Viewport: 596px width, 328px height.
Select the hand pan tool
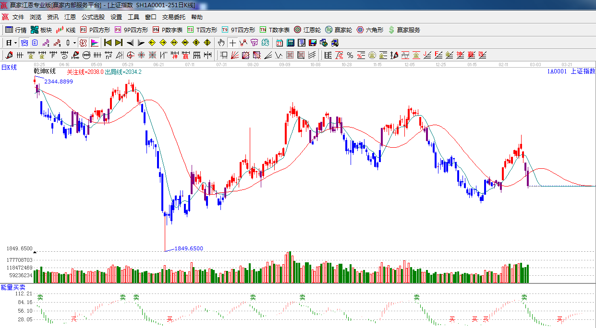tap(221, 43)
